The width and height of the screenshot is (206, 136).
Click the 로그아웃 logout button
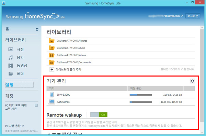pyautogui.click(x=193, y=16)
